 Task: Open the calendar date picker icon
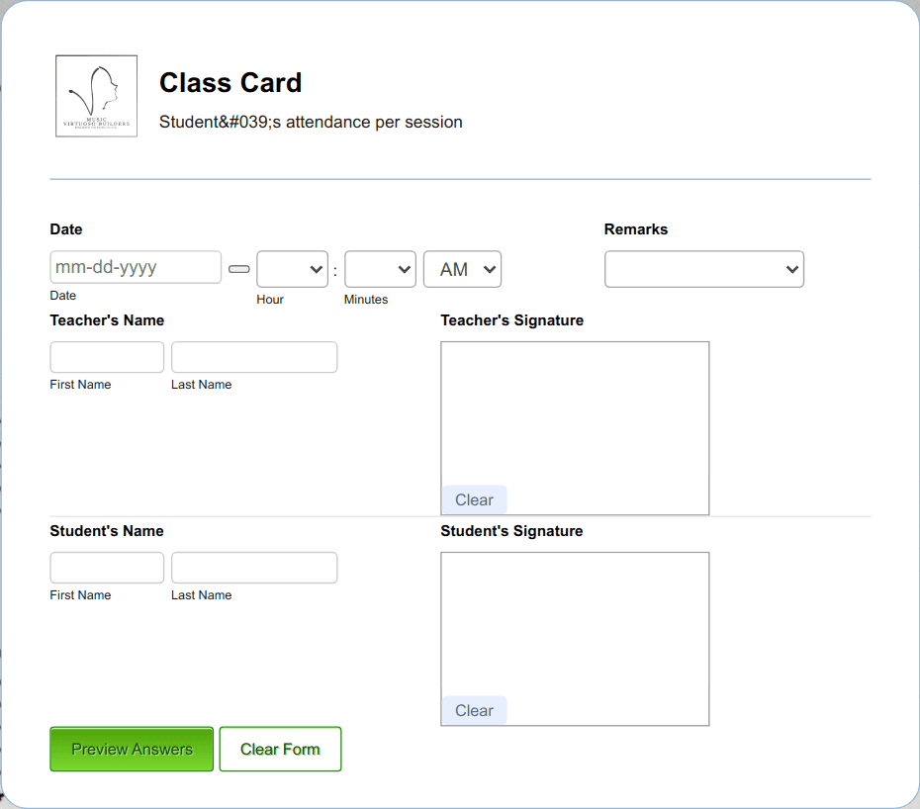238,267
